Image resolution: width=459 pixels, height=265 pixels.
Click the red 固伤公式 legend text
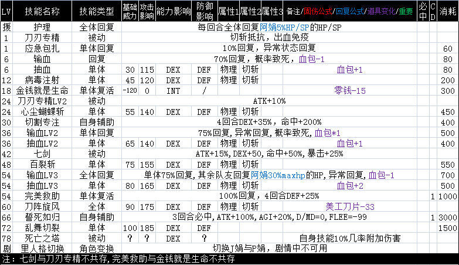[x=318, y=11]
